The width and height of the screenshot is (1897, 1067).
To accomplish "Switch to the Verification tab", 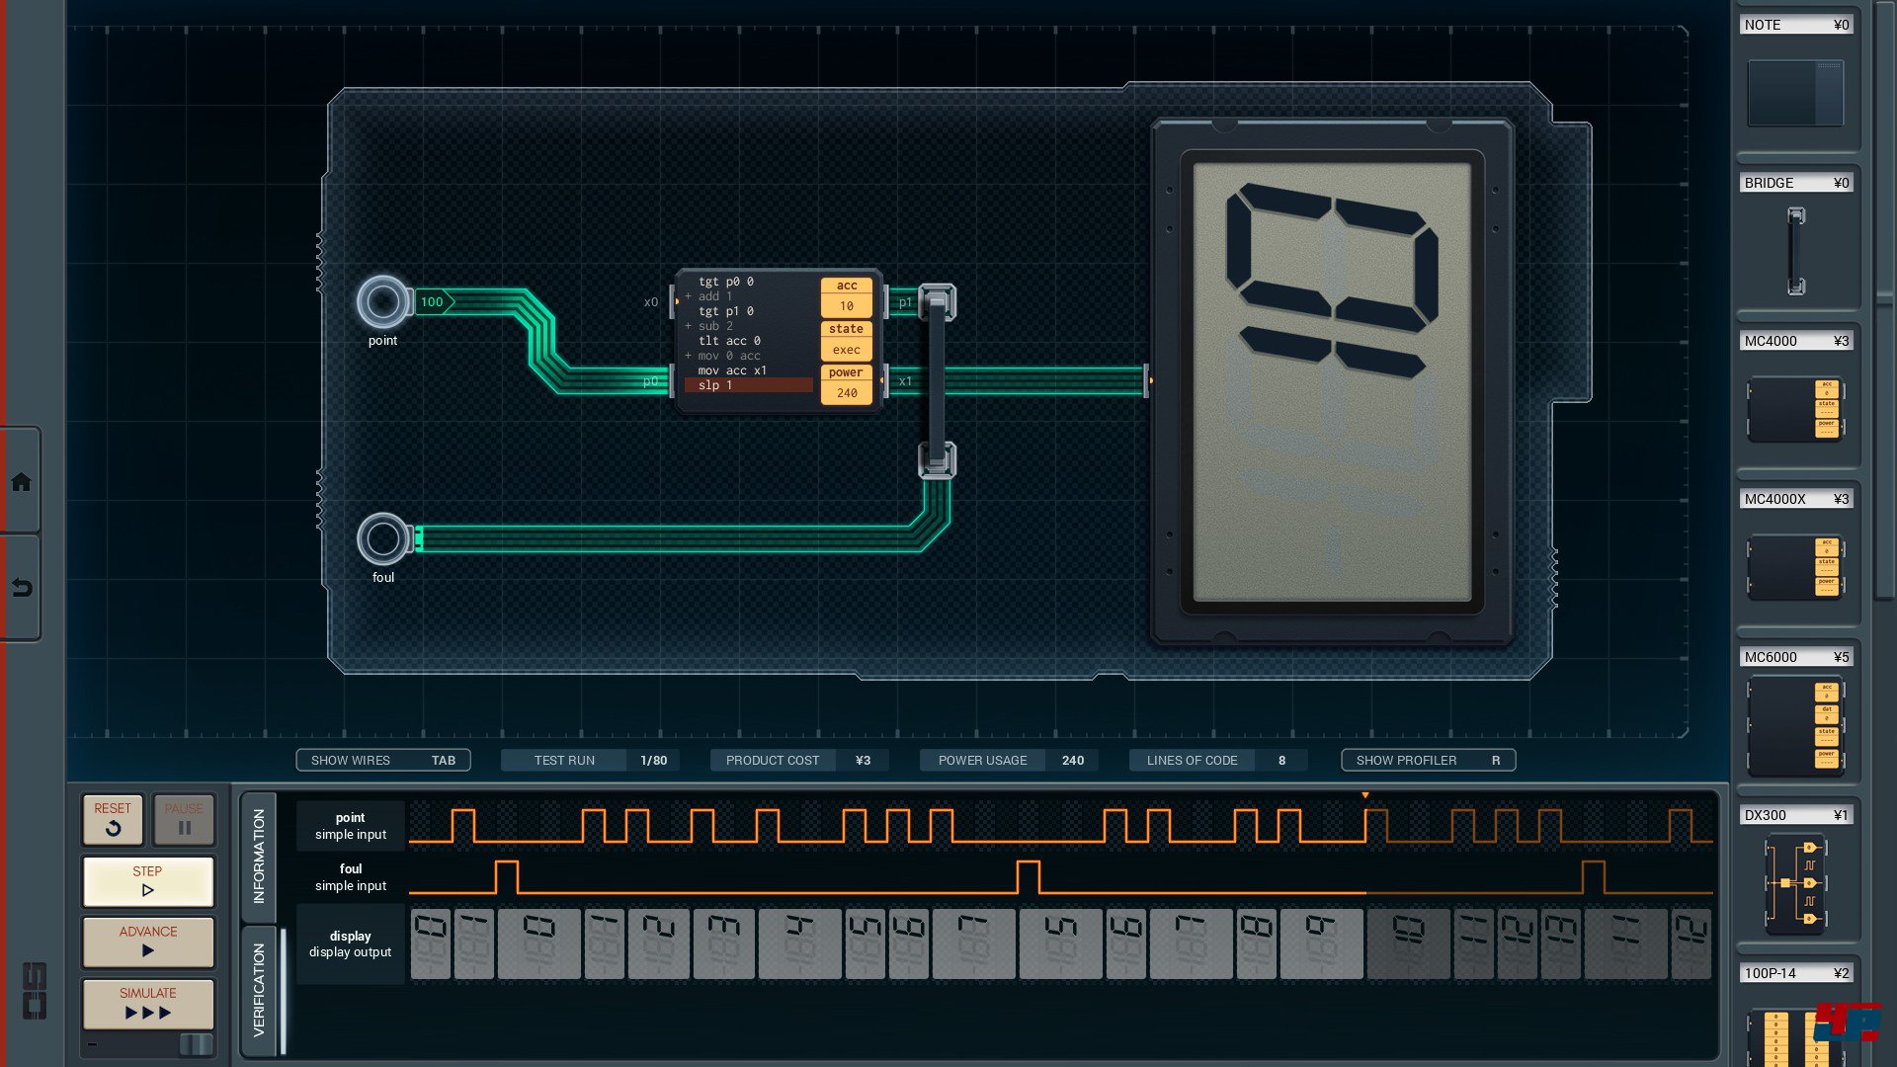I will click(x=259, y=989).
